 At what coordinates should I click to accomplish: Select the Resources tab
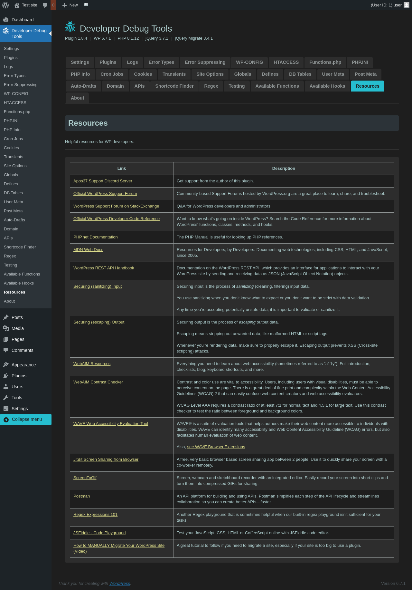[368, 86]
